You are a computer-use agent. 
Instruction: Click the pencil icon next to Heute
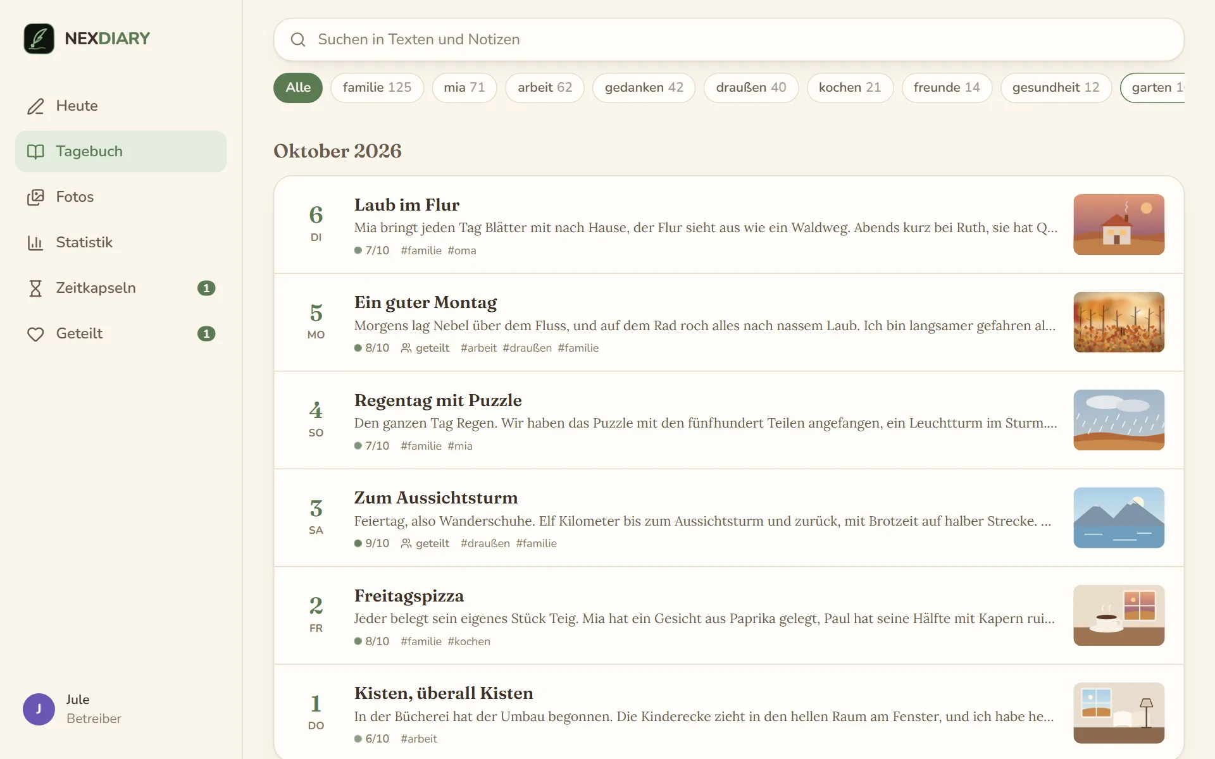point(35,106)
